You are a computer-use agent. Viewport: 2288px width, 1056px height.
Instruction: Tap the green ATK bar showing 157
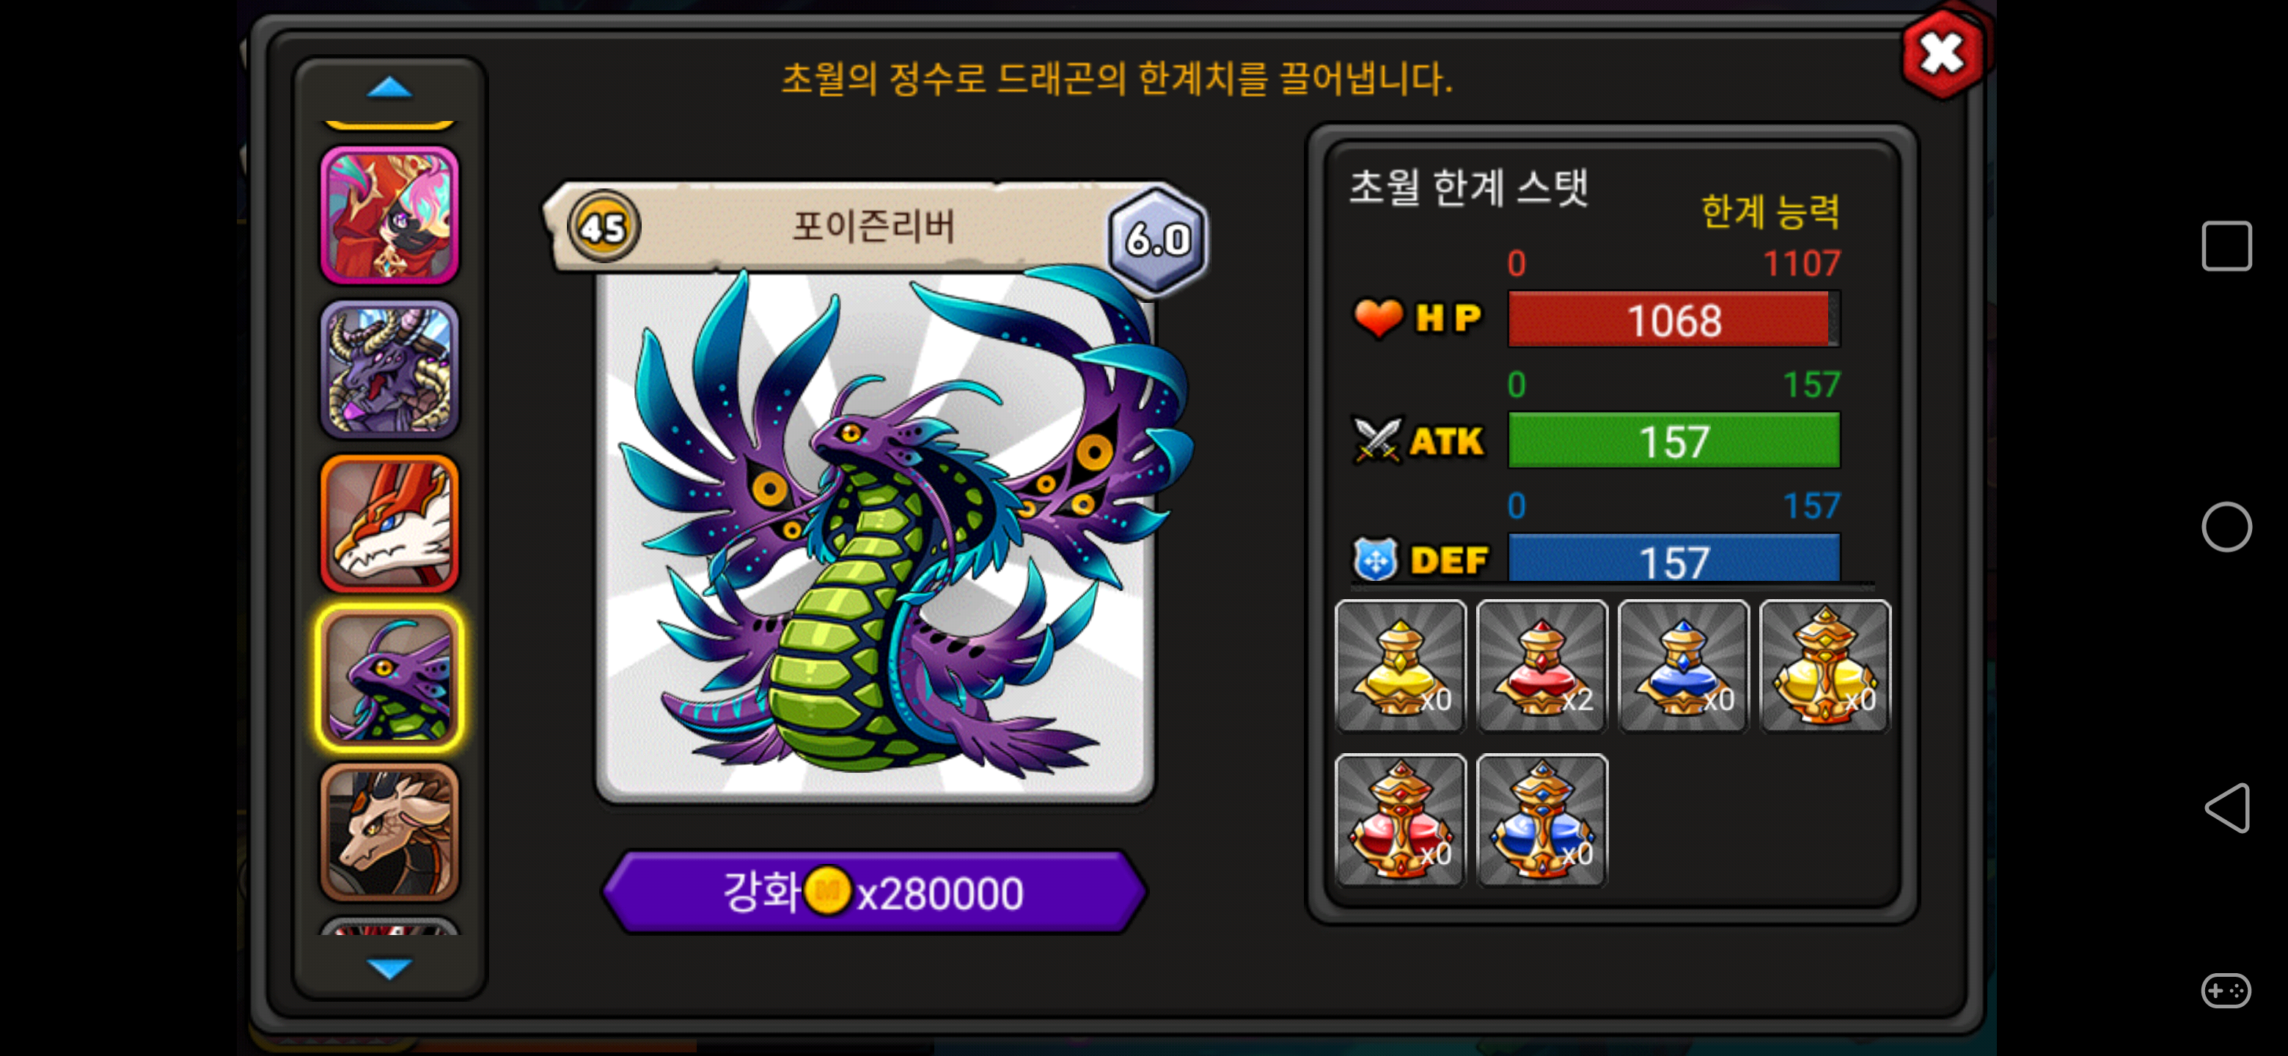(1673, 441)
